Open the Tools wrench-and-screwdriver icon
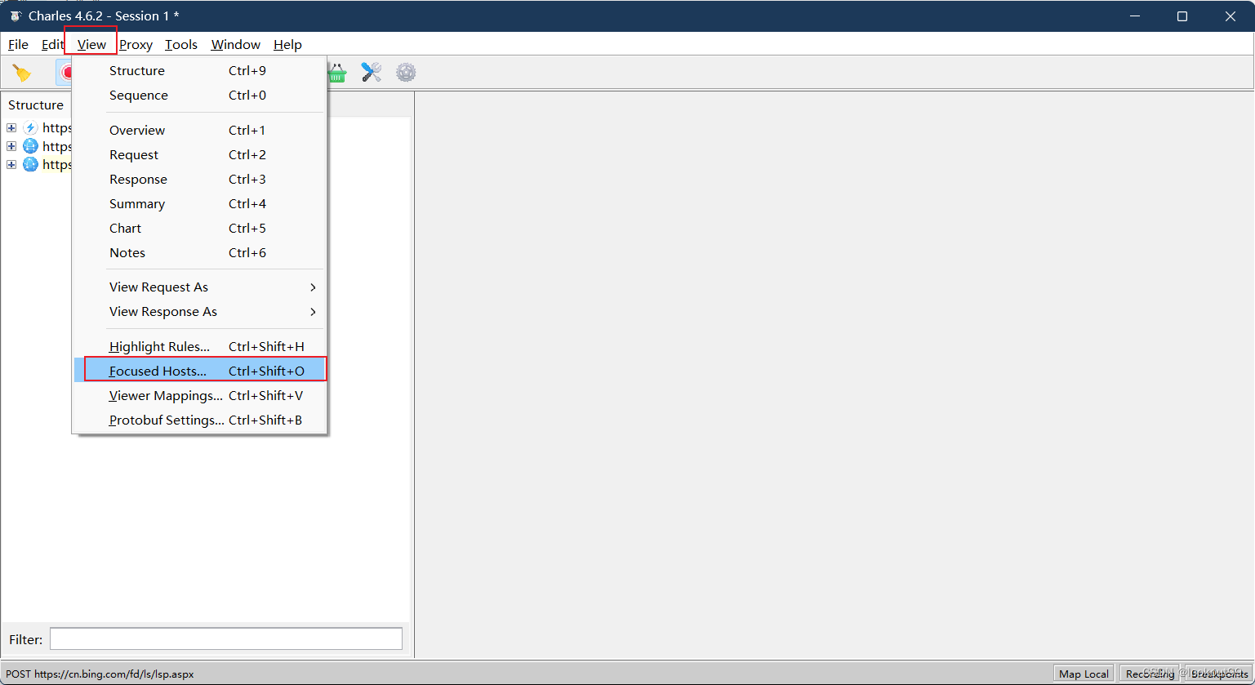Screen dimensions: 1255x685 372,73
